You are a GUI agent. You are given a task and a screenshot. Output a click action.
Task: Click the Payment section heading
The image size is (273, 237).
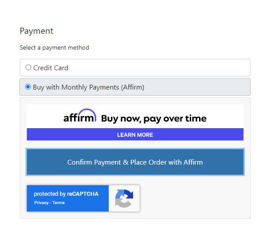point(37,31)
